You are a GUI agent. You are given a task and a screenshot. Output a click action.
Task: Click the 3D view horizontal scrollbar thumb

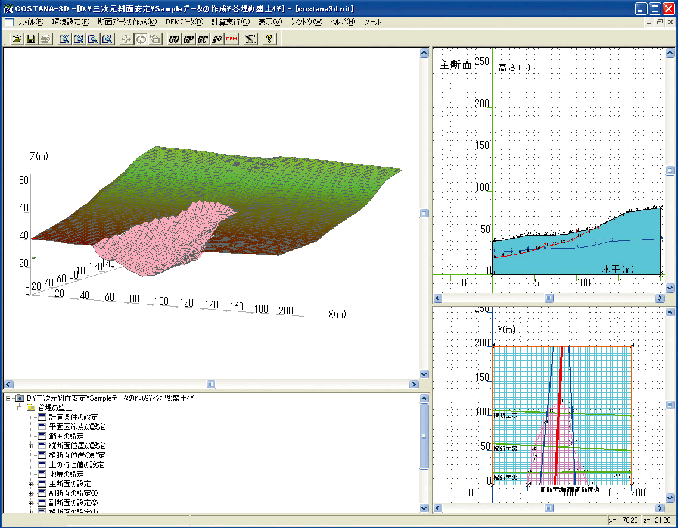[x=211, y=385]
